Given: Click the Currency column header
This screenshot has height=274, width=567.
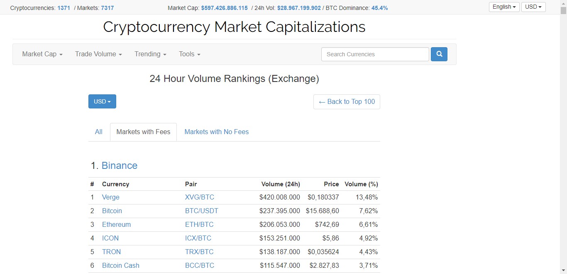Looking at the screenshot, I should 115,184.
